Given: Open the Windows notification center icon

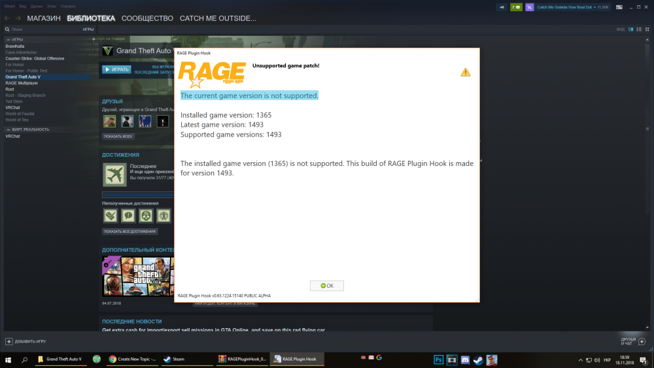Looking at the screenshot, I should pos(644,360).
